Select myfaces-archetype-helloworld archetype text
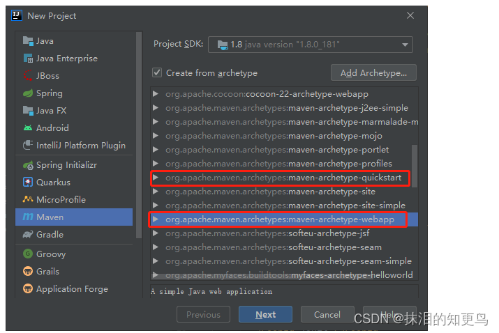 coord(289,275)
